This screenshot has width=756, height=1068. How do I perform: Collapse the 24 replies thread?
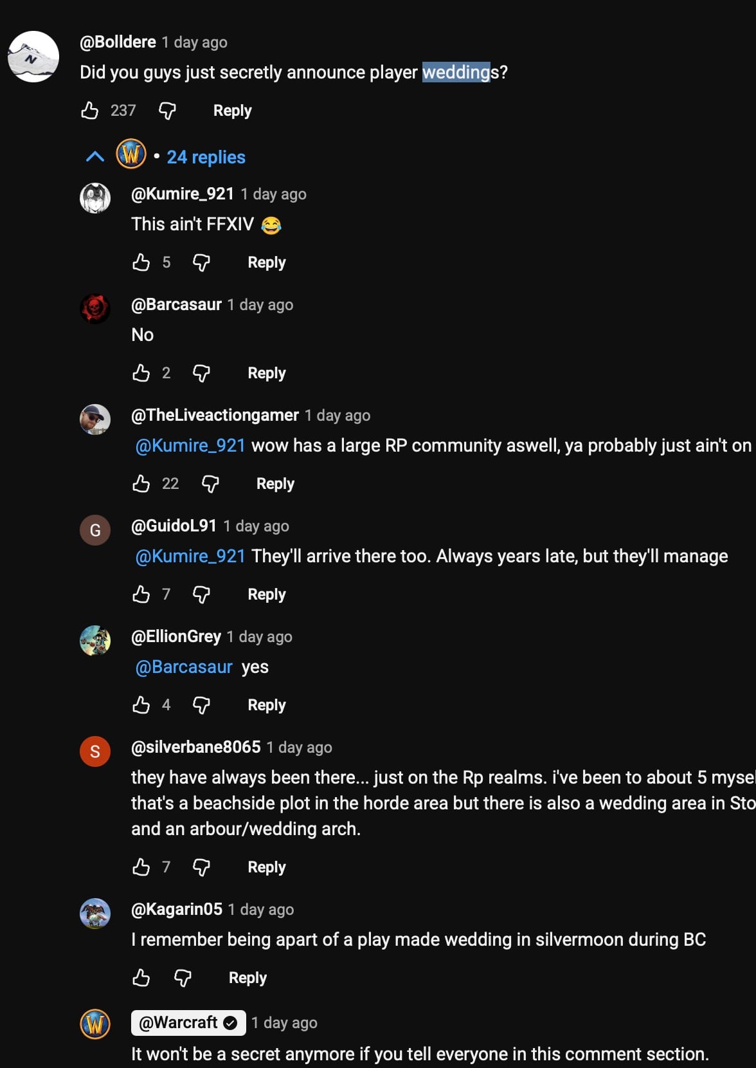pyautogui.click(x=95, y=157)
